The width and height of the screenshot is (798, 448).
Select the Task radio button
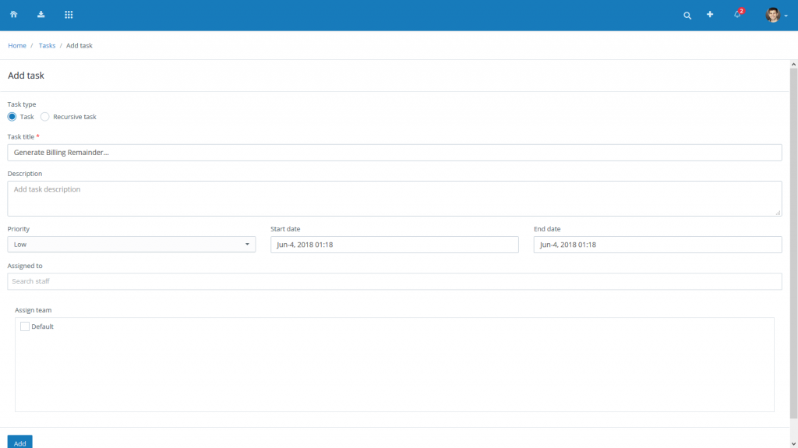[12, 117]
